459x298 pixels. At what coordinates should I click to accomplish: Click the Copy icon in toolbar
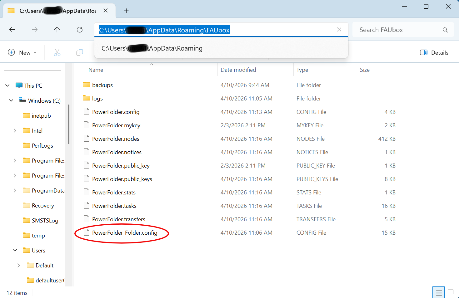coord(80,52)
